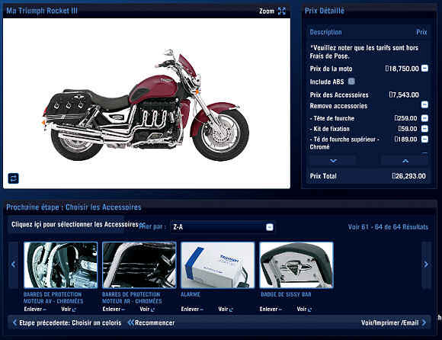Image resolution: width=442 pixels, height=340 pixels.
Task: Click the Triumph Rocket III motorcycle image
Action: tap(146, 104)
